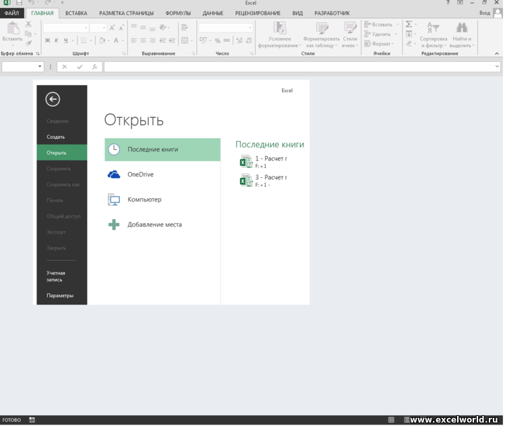Image resolution: width=505 pixels, height=430 pixels.
Task: Click the Вставить paste icon
Action: [x=13, y=29]
